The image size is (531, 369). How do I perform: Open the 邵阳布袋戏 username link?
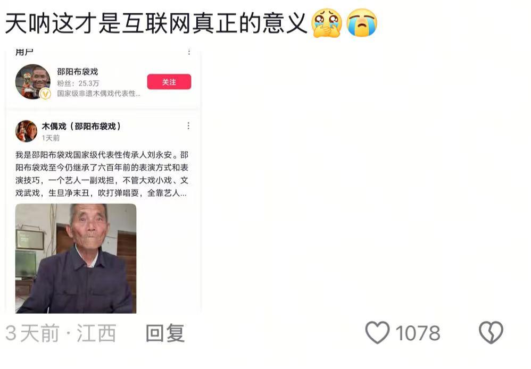pos(78,72)
